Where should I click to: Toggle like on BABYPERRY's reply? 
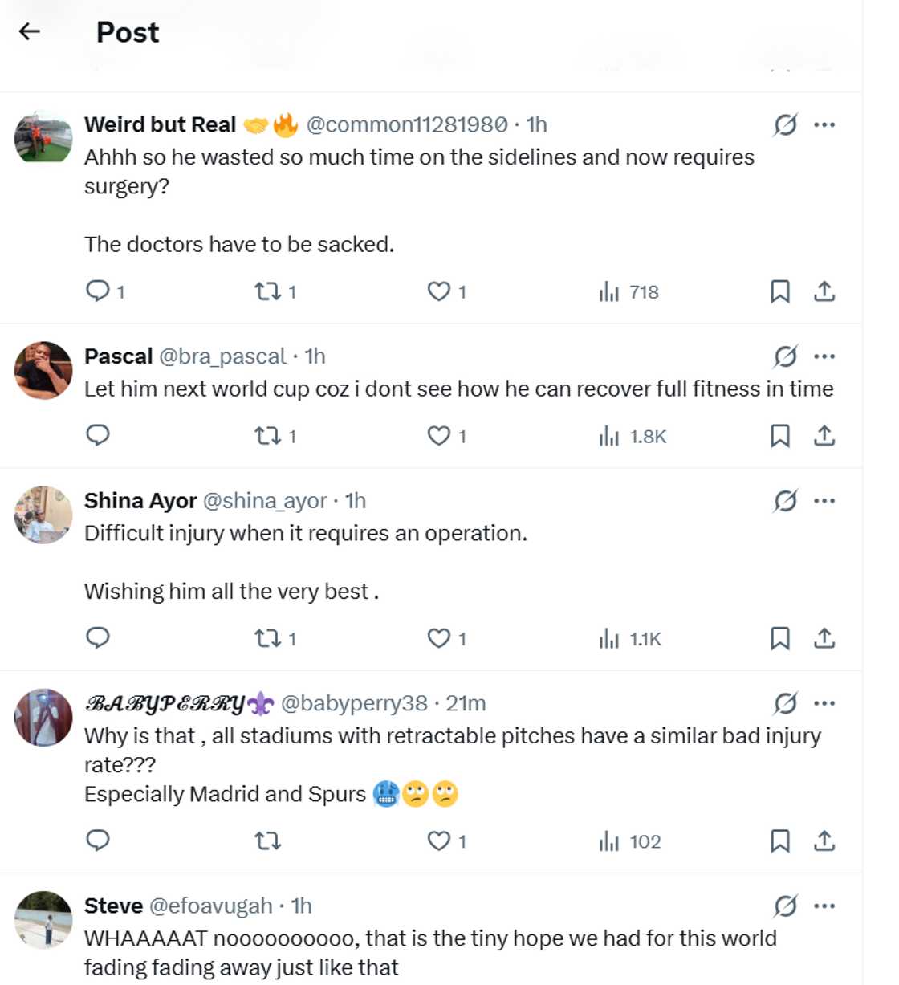coord(438,841)
